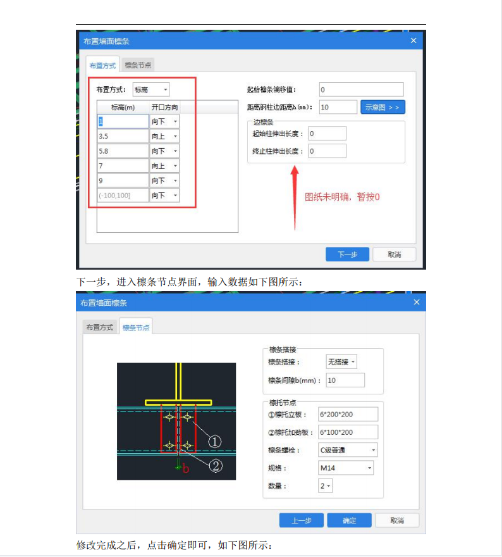Screen dimensions: 502x557
Task: Focus 檩条间隙b(mm) input field
Action: (x=345, y=380)
